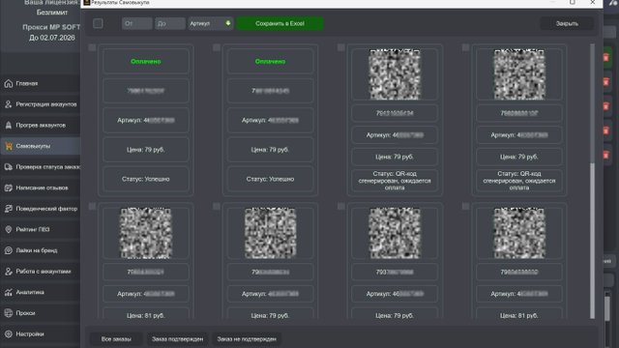Click the Написание отзывов icon
This screenshot has width=619, height=348.
click(9, 188)
